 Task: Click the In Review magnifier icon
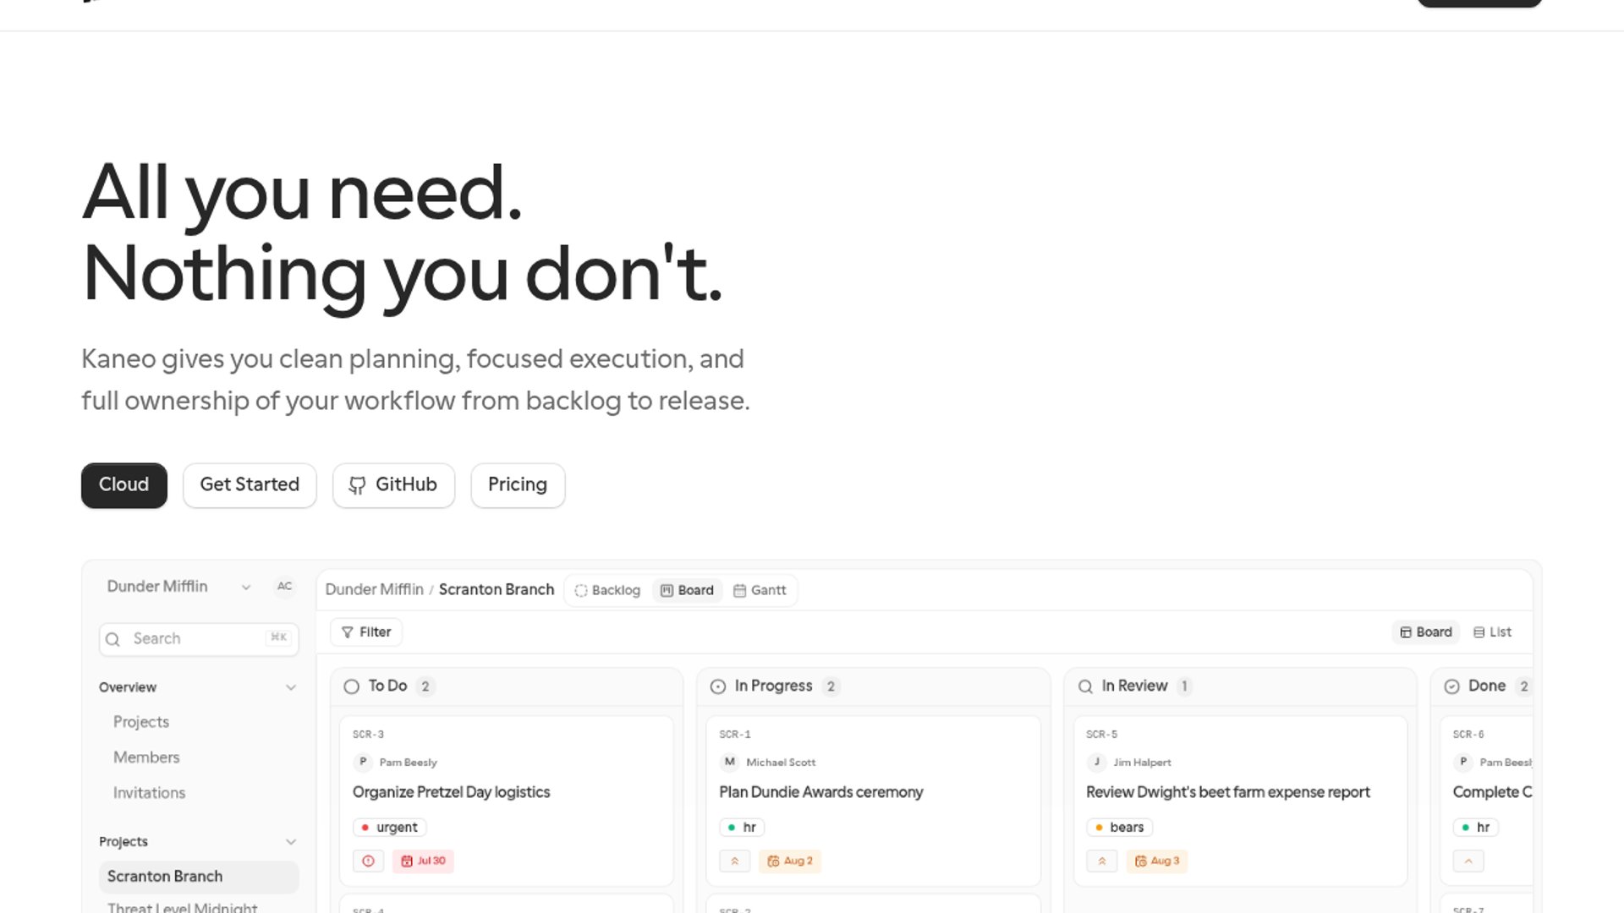[x=1085, y=686]
